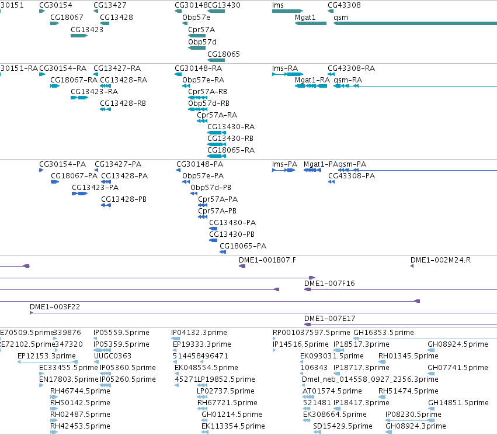Click the Obp57d gene label
The width and height of the screenshot is (497, 435).
(x=202, y=42)
